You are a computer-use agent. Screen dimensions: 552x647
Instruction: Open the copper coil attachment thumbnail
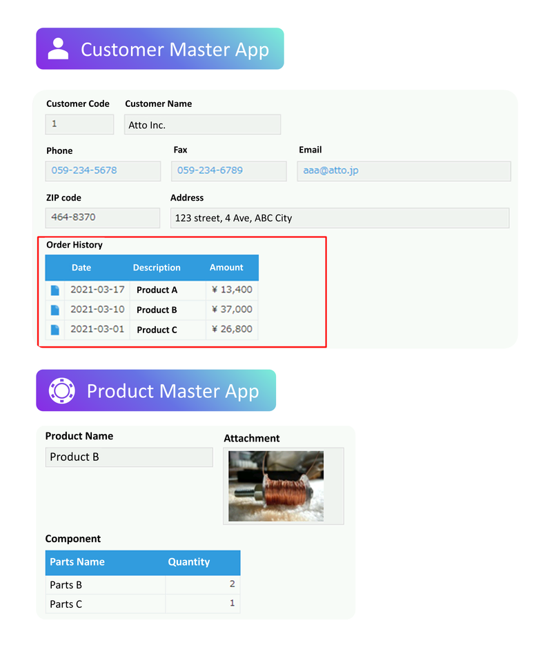[x=276, y=486]
